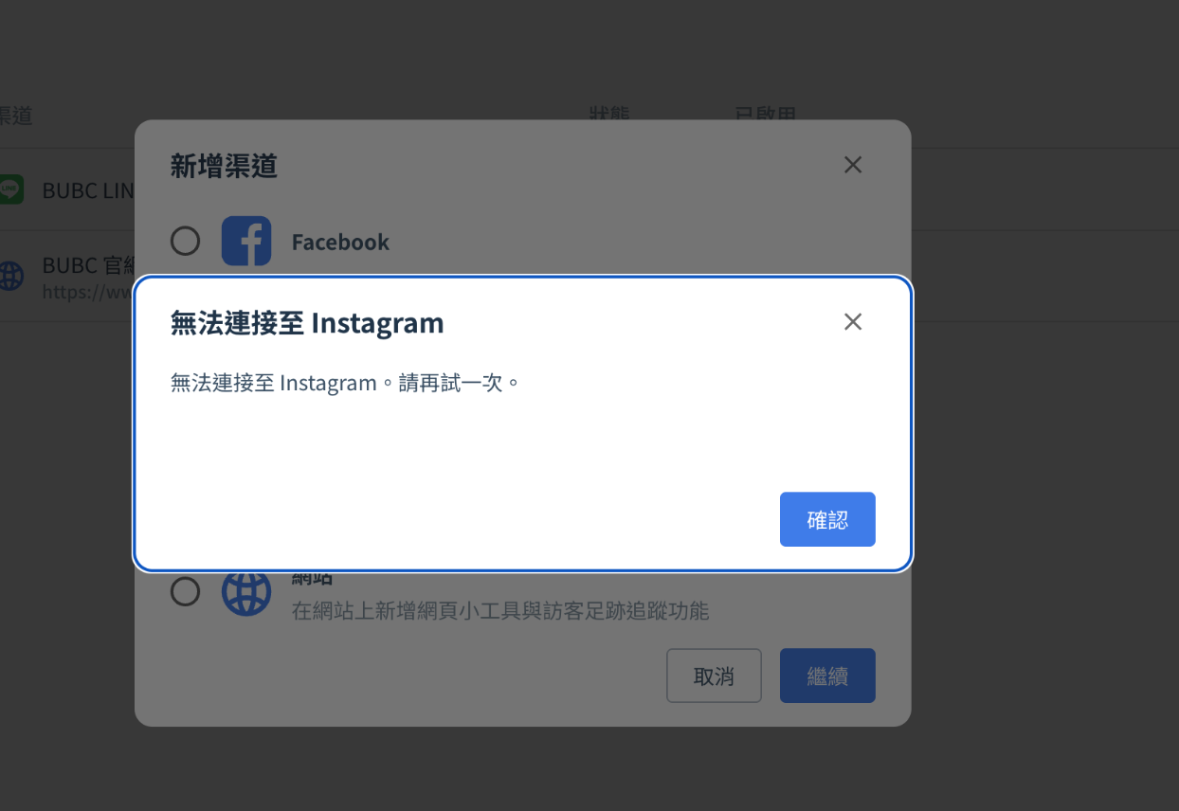Click the 無法連接至 Instagram heading
1179x811 pixels.
tap(307, 322)
